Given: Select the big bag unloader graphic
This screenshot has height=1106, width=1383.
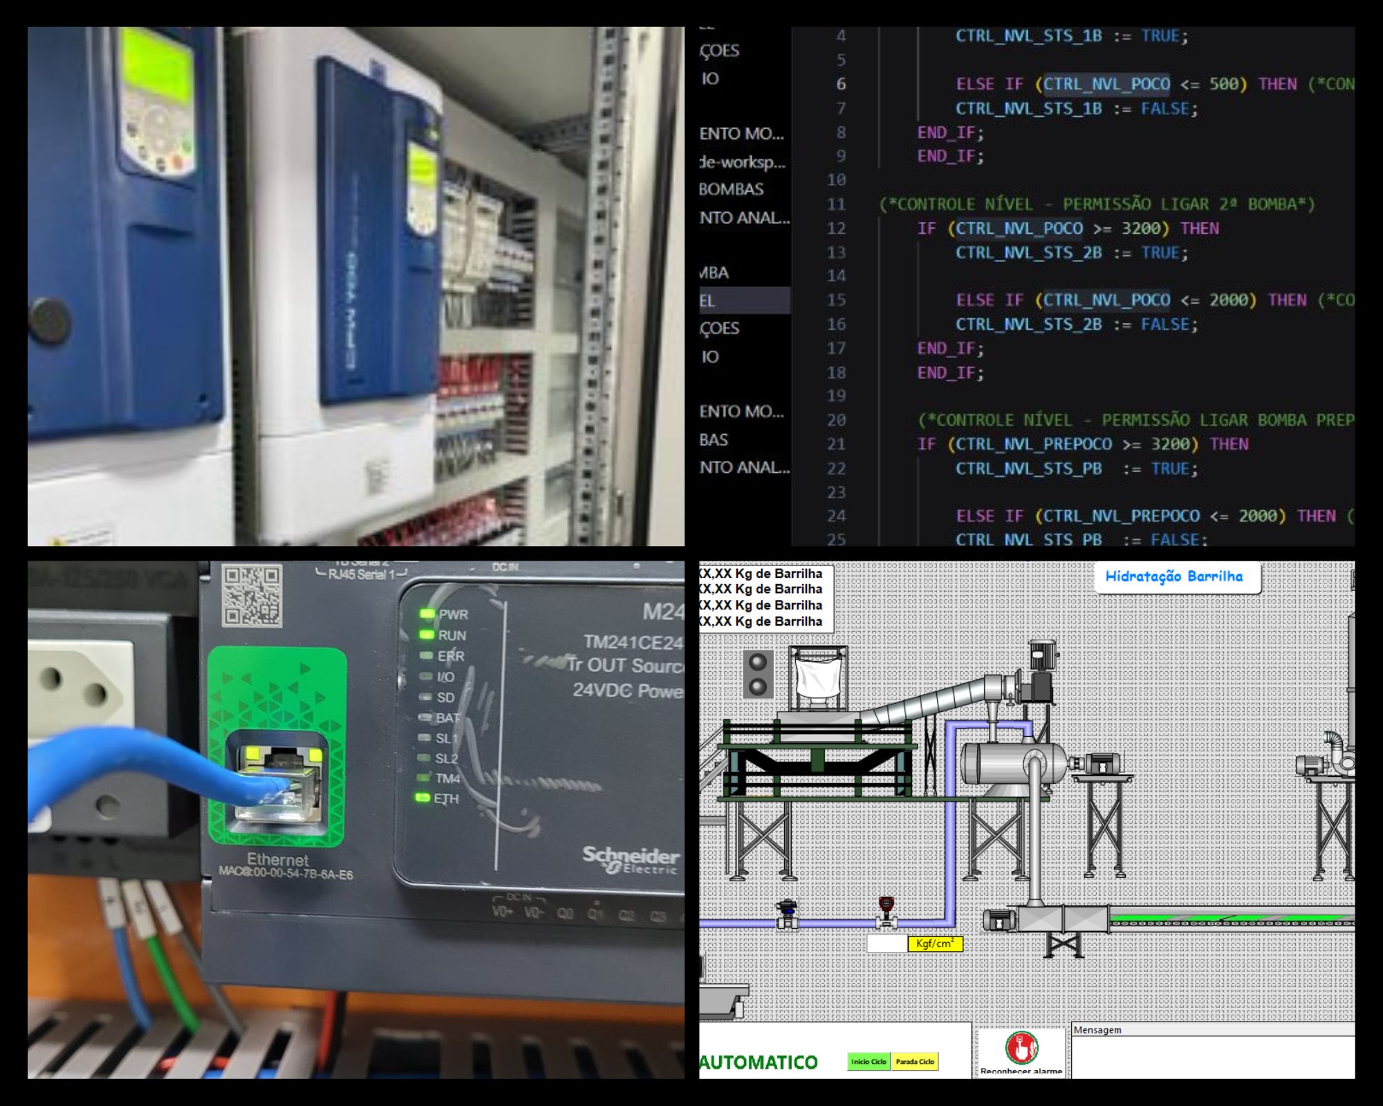Looking at the screenshot, I should [x=818, y=677].
